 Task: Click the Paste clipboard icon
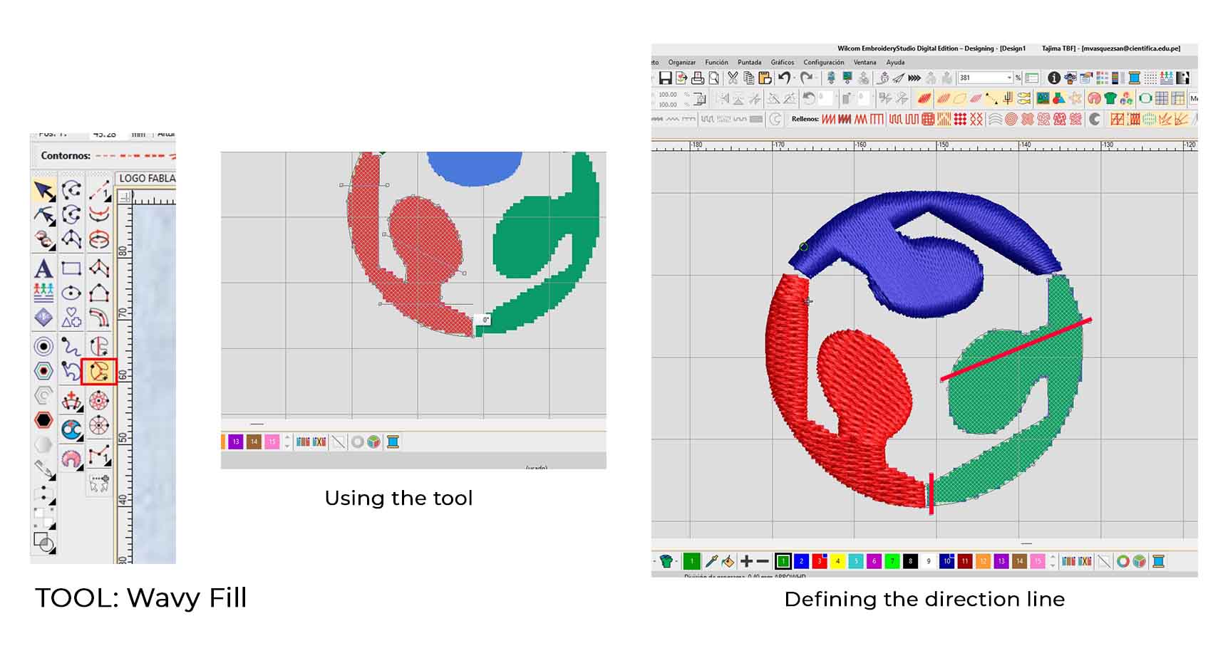(x=765, y=78)
